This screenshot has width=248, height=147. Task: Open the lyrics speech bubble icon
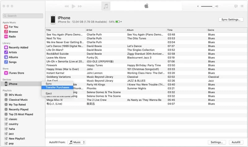click(x=236, y=6)
